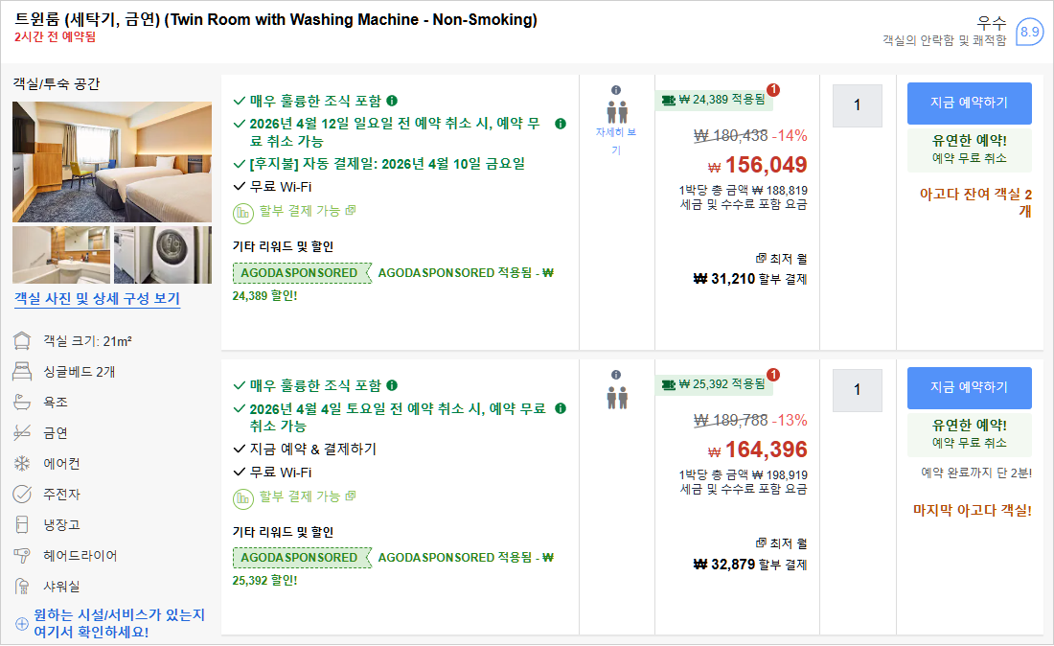Click 지금 예약하기 for the ₩156,049 offer

click(969, 104)
